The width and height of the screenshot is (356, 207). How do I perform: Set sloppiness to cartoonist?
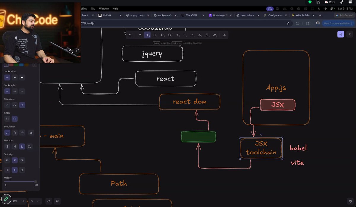tap(22, 105)
